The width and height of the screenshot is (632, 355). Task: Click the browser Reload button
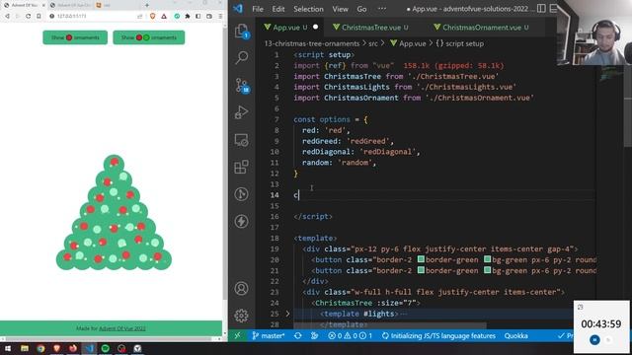tap(28, 16)
